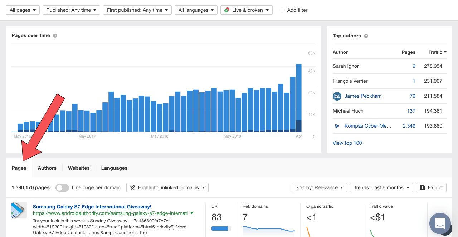
Task: Switch to the Languages tab
Action: pos(114,168)
